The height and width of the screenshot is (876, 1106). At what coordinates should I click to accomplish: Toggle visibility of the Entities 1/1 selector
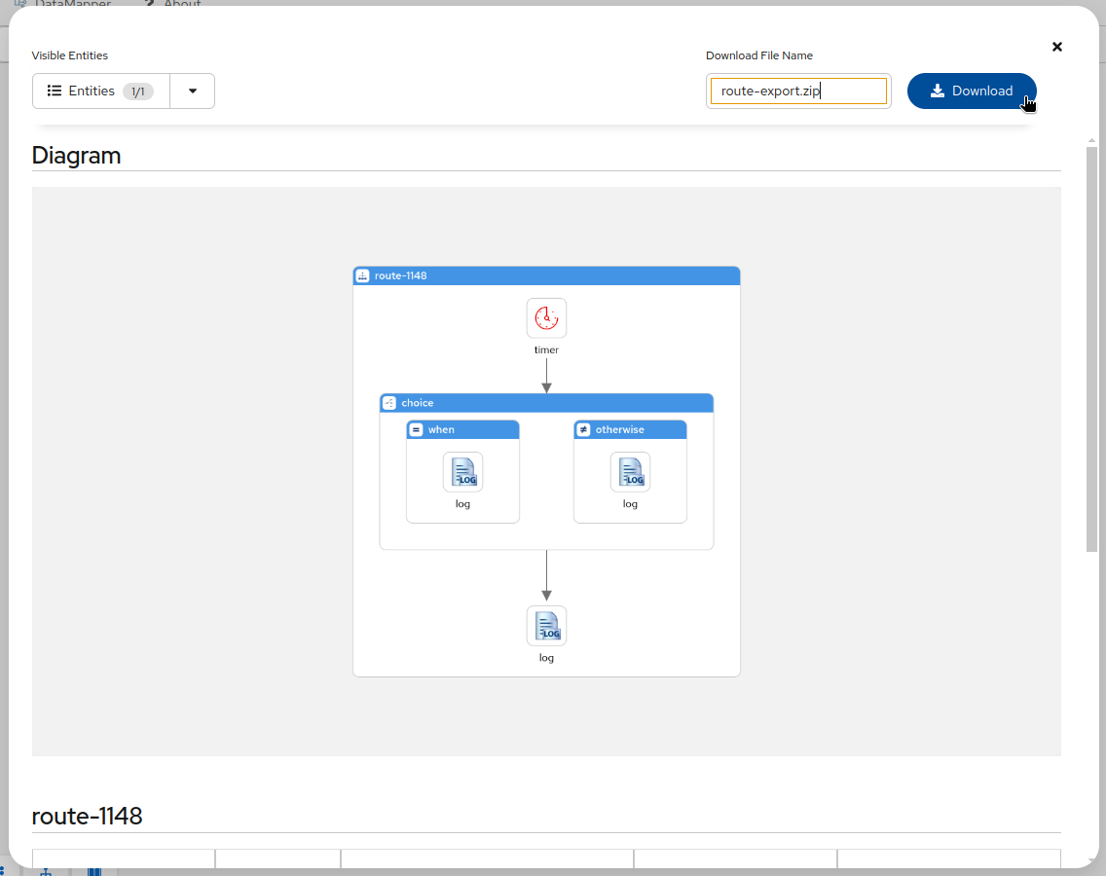pyautogui.click(x=100, y=91)
